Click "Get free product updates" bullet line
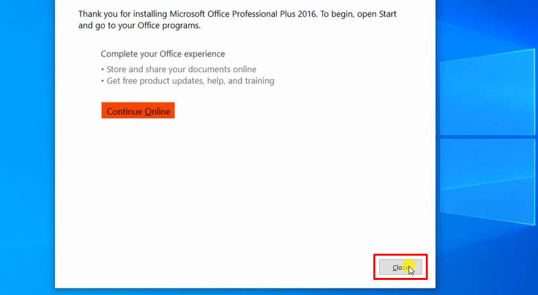The height and width of the screenshot is (295, 538). point(190,81)
